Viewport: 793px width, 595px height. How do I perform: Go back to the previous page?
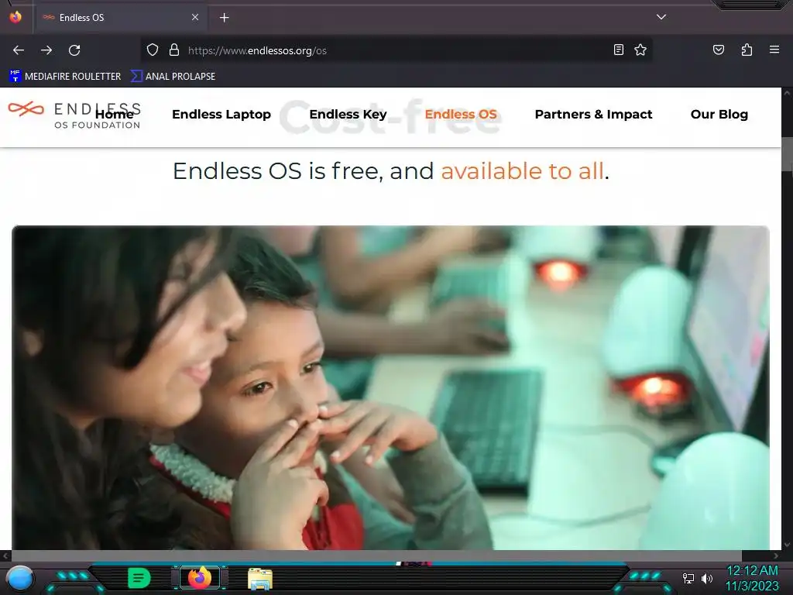pos(19,50)
